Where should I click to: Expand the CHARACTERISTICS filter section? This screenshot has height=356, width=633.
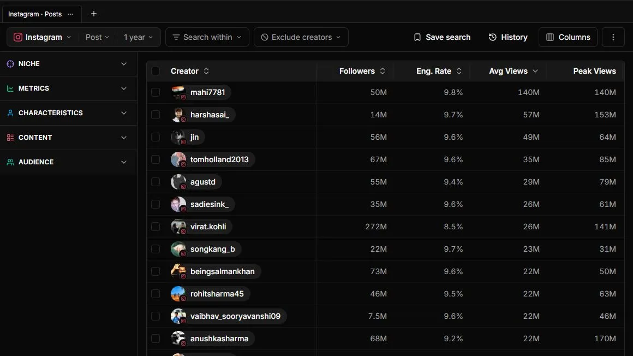point(68,113)
